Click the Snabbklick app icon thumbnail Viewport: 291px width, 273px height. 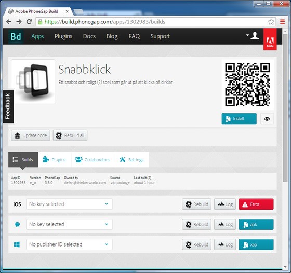33,81
